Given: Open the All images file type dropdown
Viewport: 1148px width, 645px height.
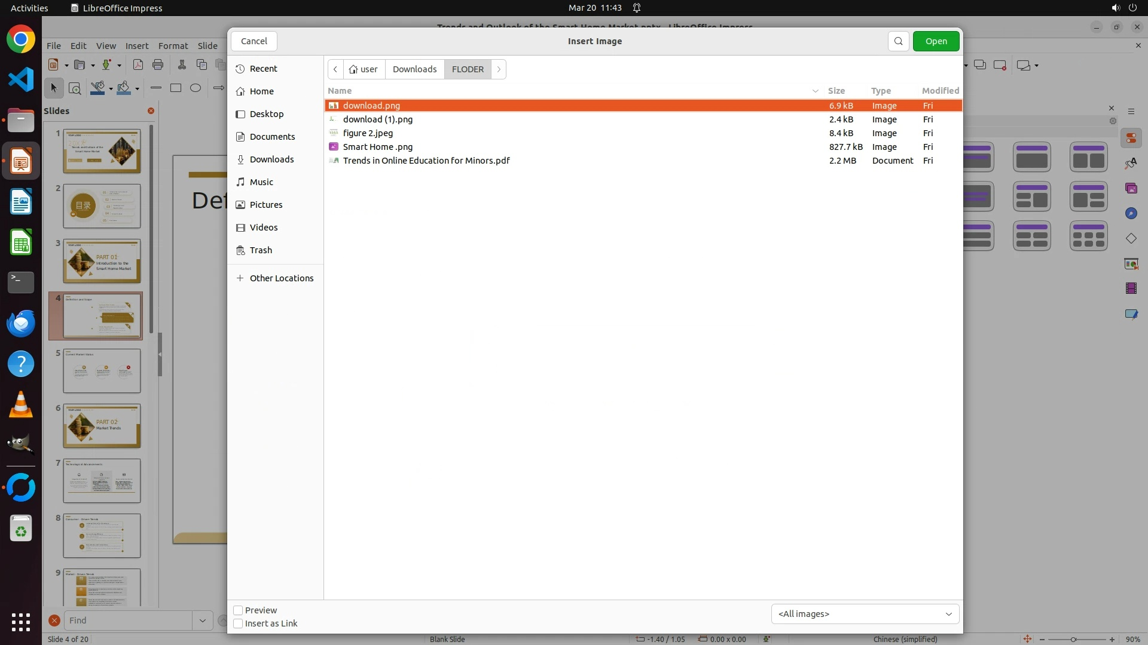Looking at the screenshot, I should point(865,614).
